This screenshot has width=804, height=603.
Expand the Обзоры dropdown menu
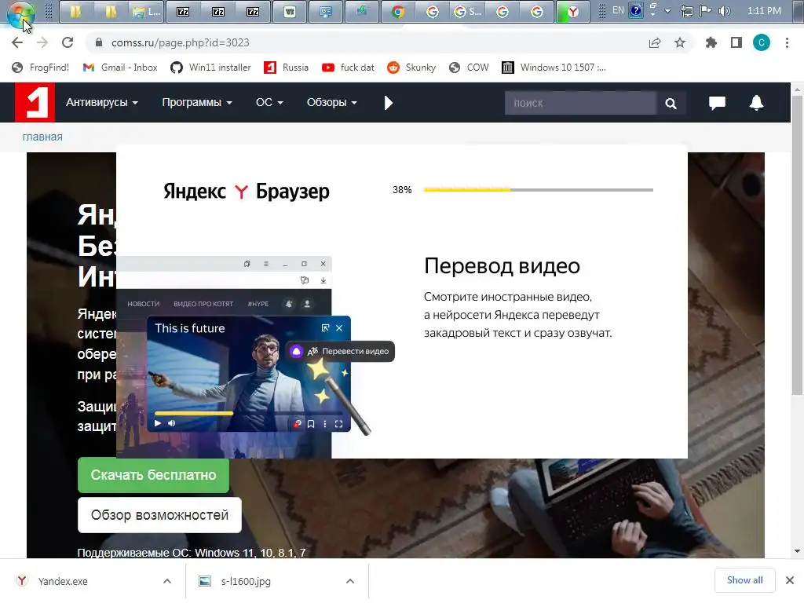[332, 103]
